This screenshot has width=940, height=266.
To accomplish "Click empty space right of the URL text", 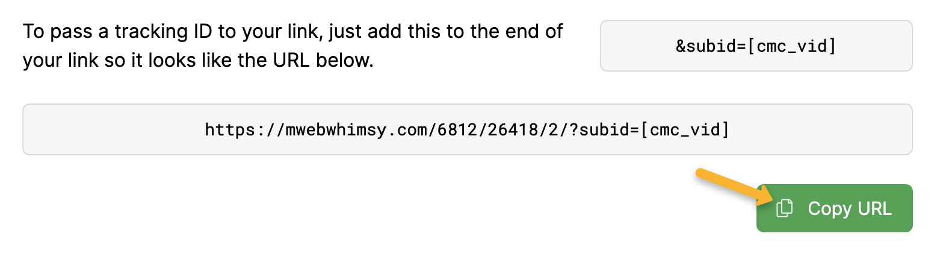I will coord(824,129).
